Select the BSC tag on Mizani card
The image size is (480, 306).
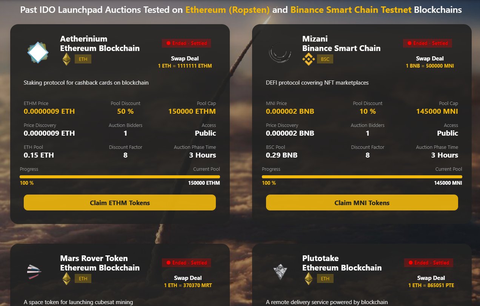(325, 59)
